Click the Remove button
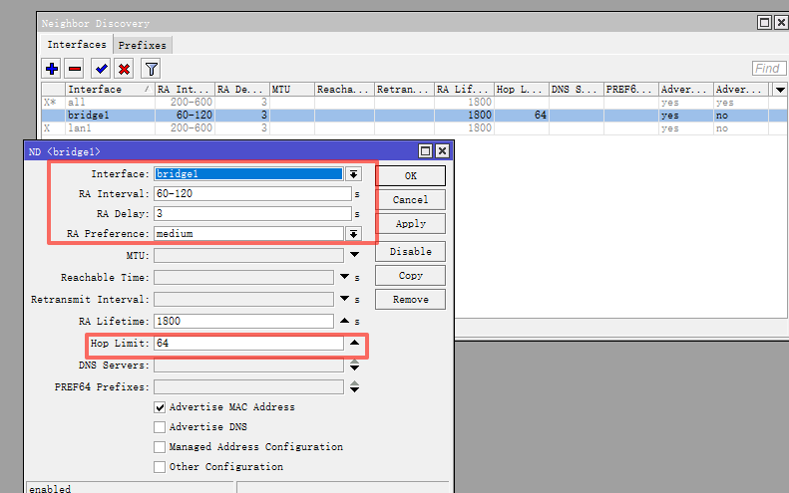 pos(410,300)
